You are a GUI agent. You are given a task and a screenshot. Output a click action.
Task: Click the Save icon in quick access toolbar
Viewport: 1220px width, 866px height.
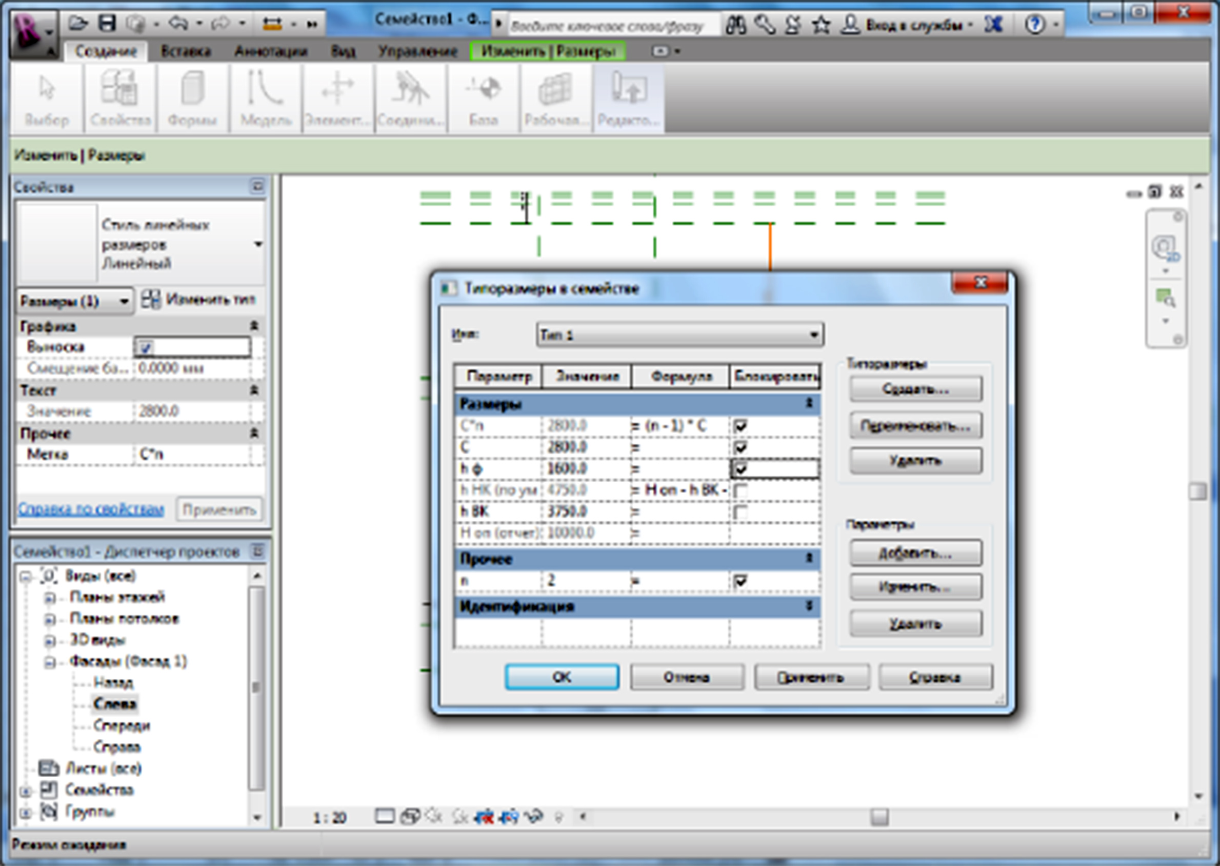pyautogui.click(x=107, y=24)
